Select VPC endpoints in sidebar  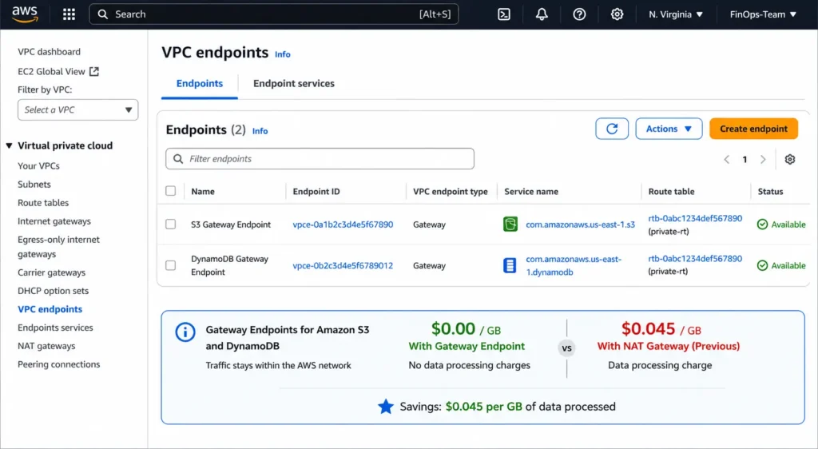(50, 309)
